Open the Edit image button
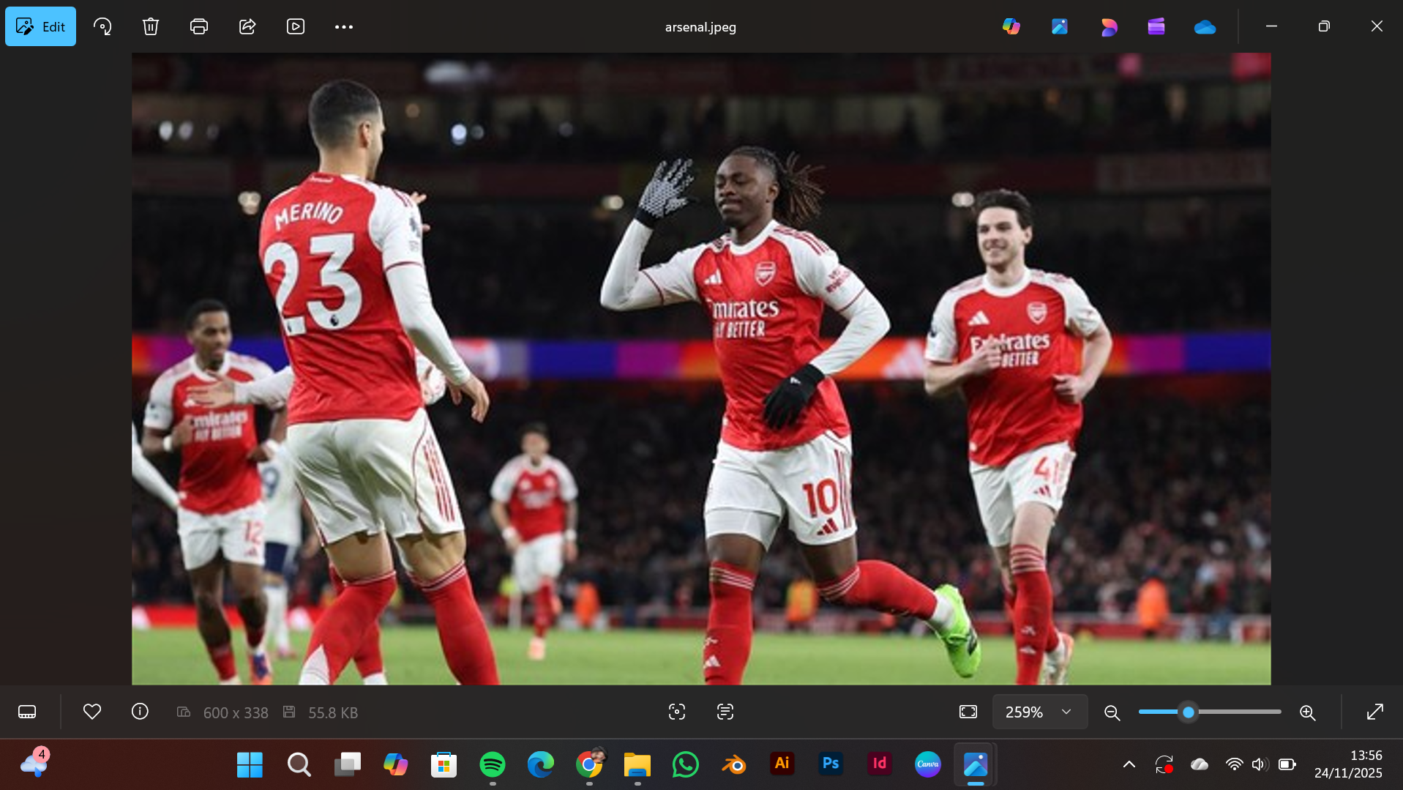The height and width of the screenshot is (790, 1403). point(40,26)
